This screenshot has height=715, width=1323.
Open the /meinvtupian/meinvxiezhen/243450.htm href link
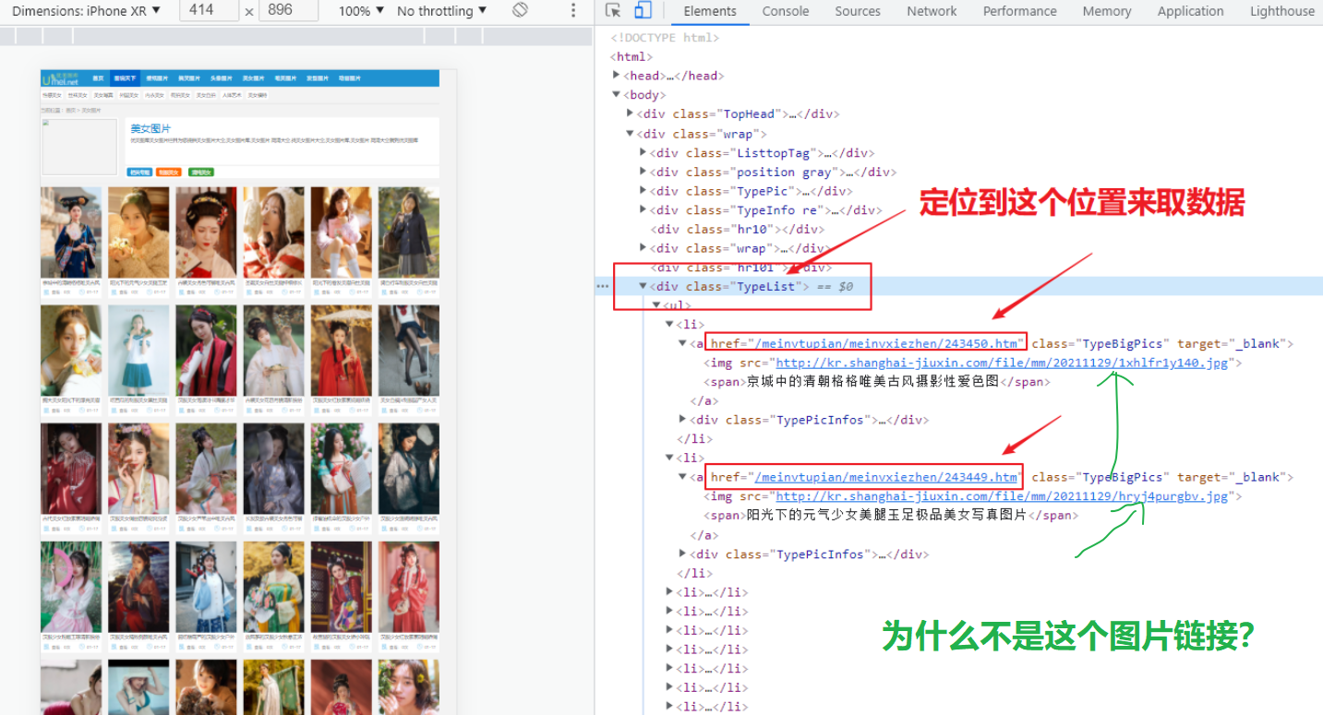point(886,344)
